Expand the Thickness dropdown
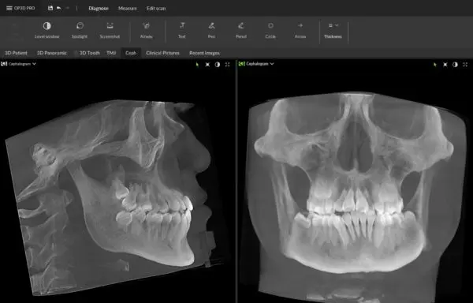The image size is (473, 303). (x=333, y=30)
